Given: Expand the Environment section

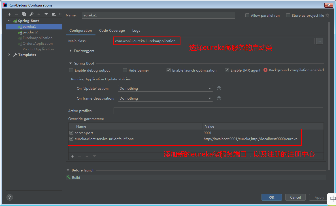Looking at the screenshot, I should click(x=71, y=51).
